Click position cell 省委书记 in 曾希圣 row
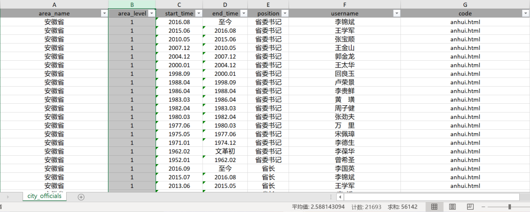Screen dimensions: 530x212 [268, 160]
